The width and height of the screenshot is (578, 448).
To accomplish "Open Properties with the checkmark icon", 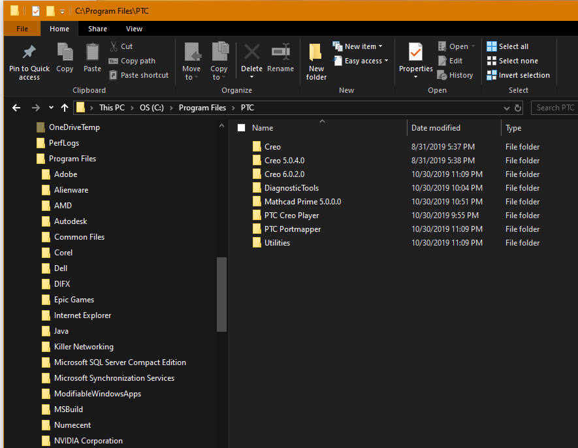I will [x=415, y=54].
